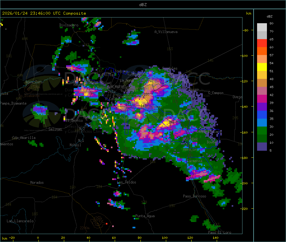Click the Guadales map label
The image size is (286, 242).
click(x=170, y=68)
